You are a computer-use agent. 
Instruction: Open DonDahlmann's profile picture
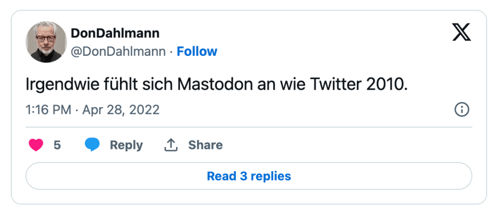pyautogui.click(x=46, y=43)
